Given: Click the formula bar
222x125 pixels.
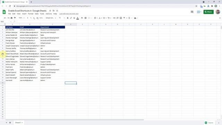Looking at the screenshot, I should point(119,22).
